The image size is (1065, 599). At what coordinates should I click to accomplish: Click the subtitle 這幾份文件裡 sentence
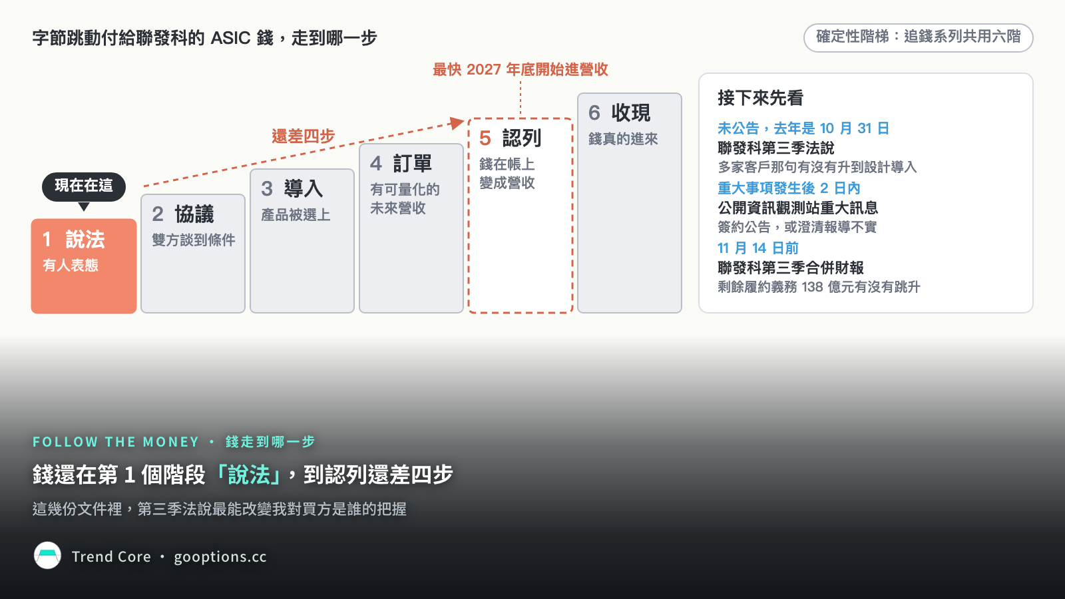point(219,509)
